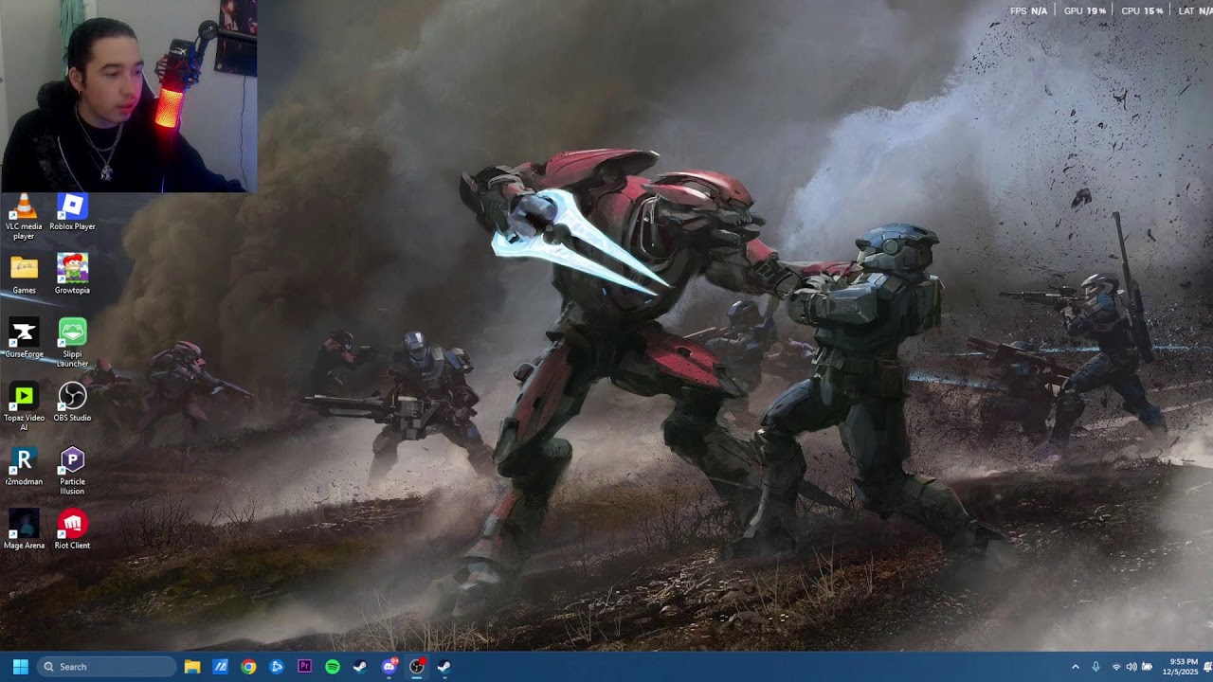Viewport: 1213px width, 682px height.
Task: Switch to OBS Studio on the taskbar
Action: pyautogui.click(x=417, y=667)
